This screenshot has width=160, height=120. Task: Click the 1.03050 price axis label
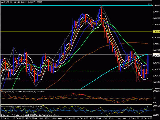coord(156,25)
